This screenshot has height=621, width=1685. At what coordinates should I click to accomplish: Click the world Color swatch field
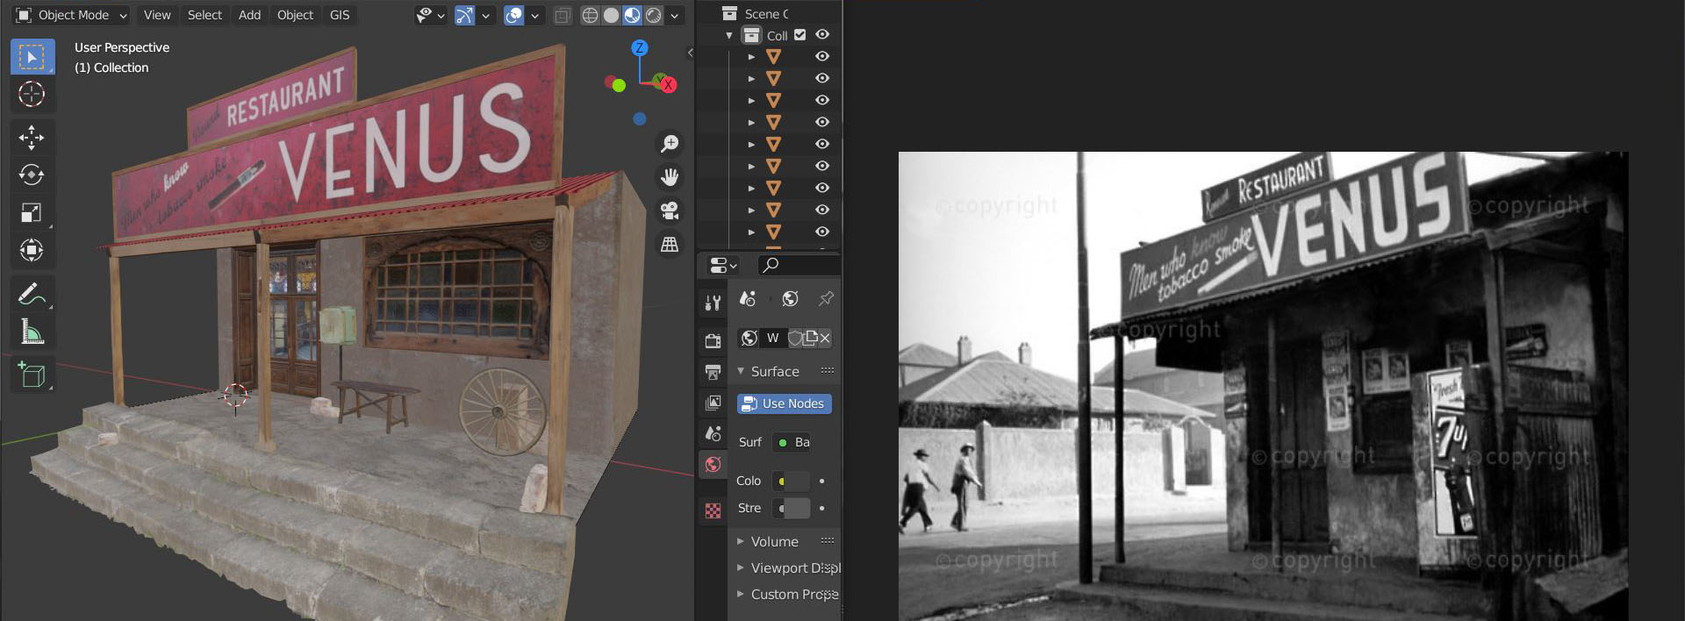[792, 481]
